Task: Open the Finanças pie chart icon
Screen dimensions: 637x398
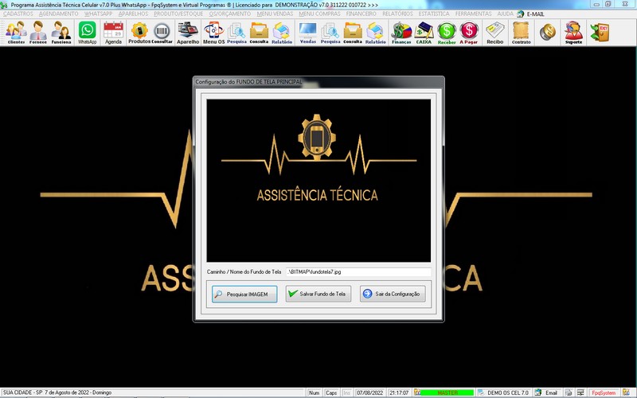Action: point(401,33)
